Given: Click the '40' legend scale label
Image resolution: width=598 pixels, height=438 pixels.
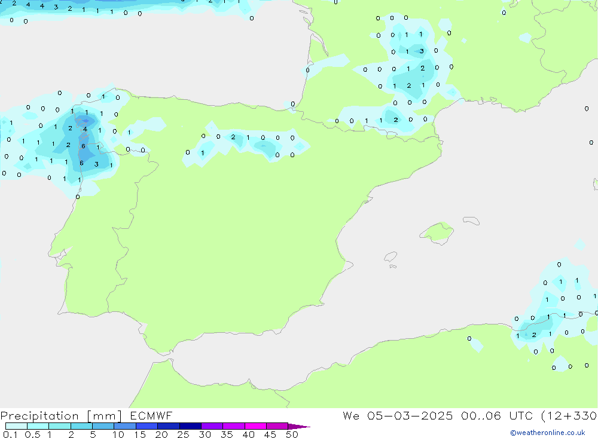Looking at the screenshot, I should 248,434.
